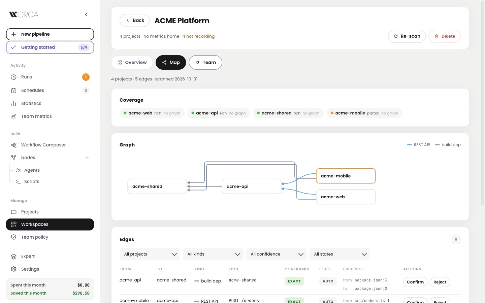Delete the ACME Platform workspace
The image size is (485, 303).
click(445, 36)
